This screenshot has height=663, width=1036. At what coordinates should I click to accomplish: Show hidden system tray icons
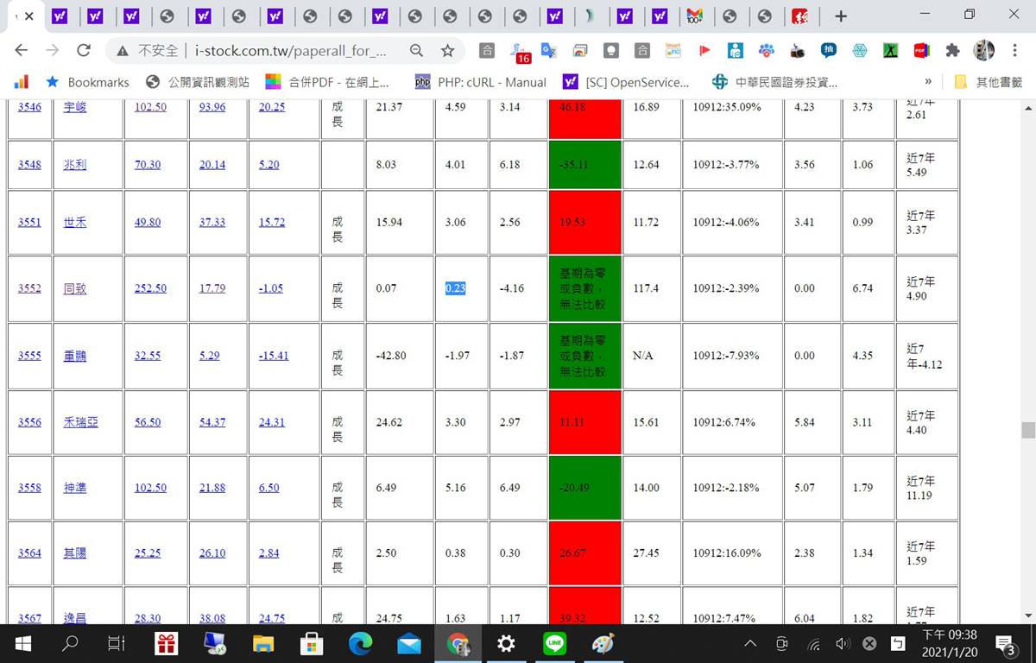tap(750, 644)
